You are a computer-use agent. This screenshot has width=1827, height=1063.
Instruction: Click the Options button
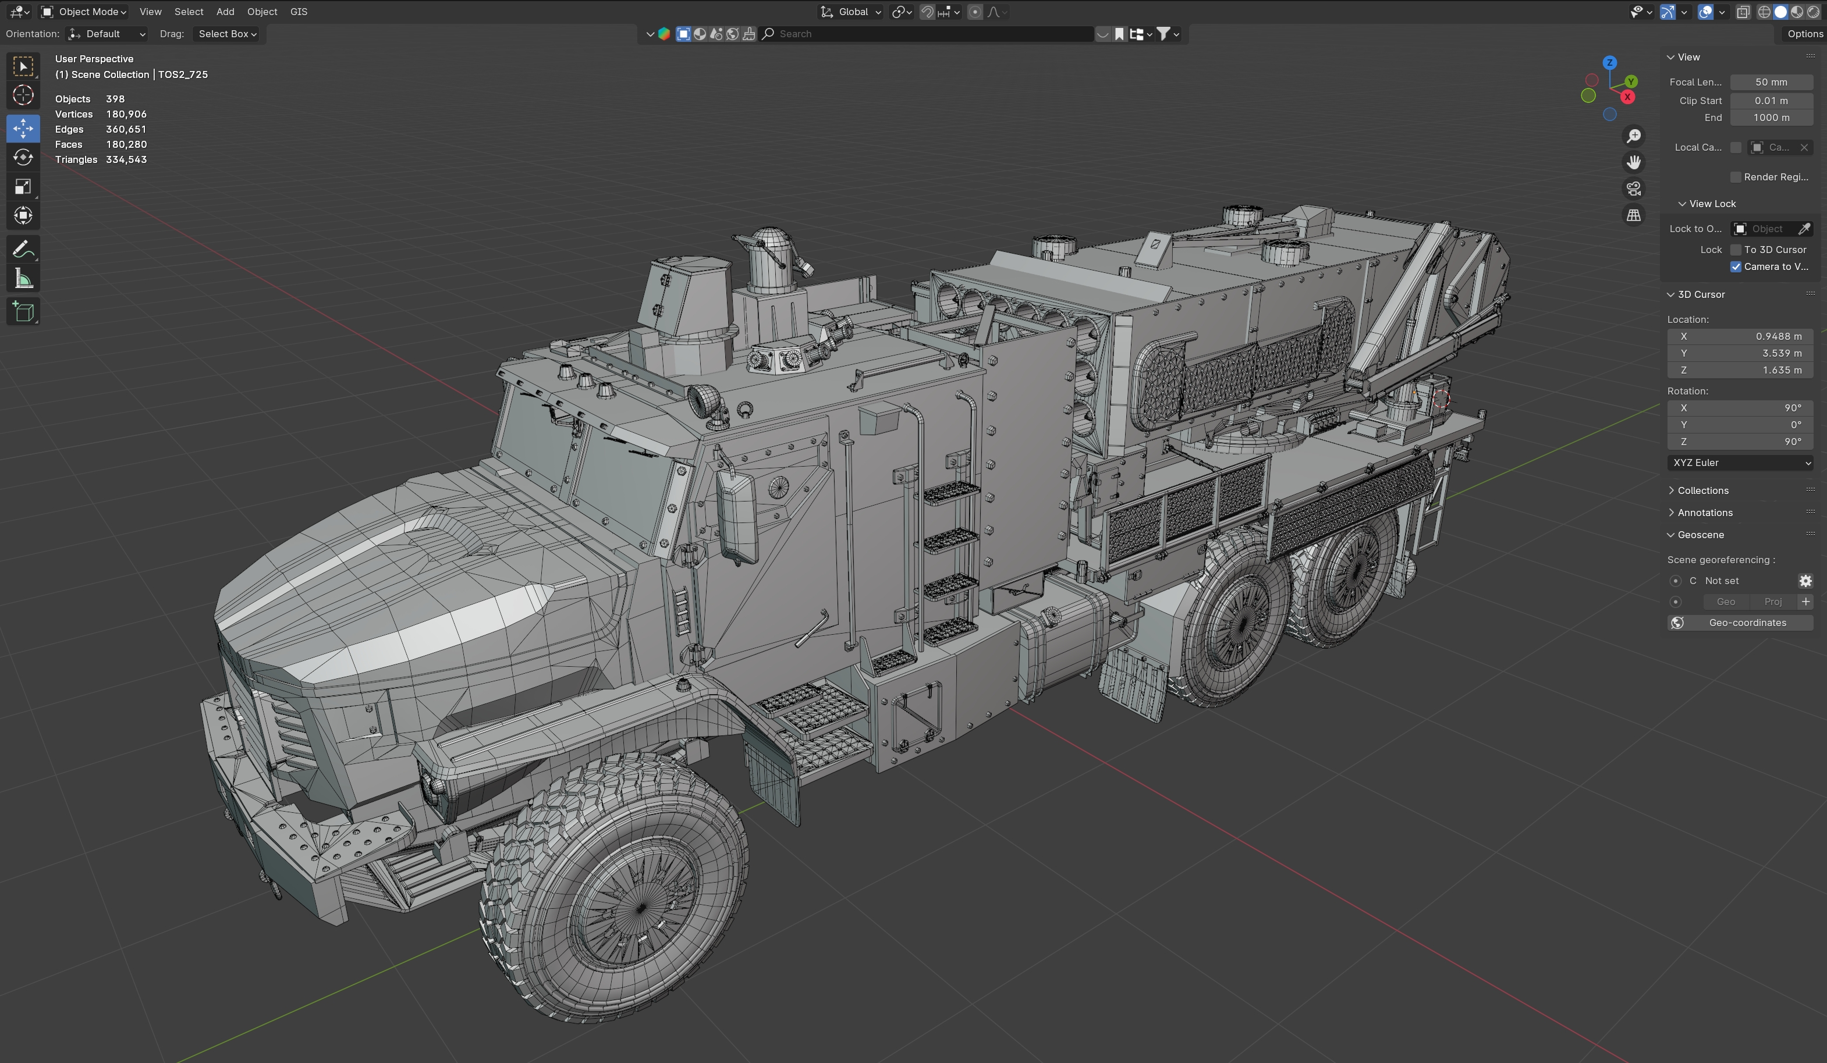(1804, 33)
